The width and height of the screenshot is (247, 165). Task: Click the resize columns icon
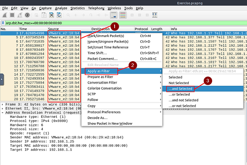(x=155, y=15)
